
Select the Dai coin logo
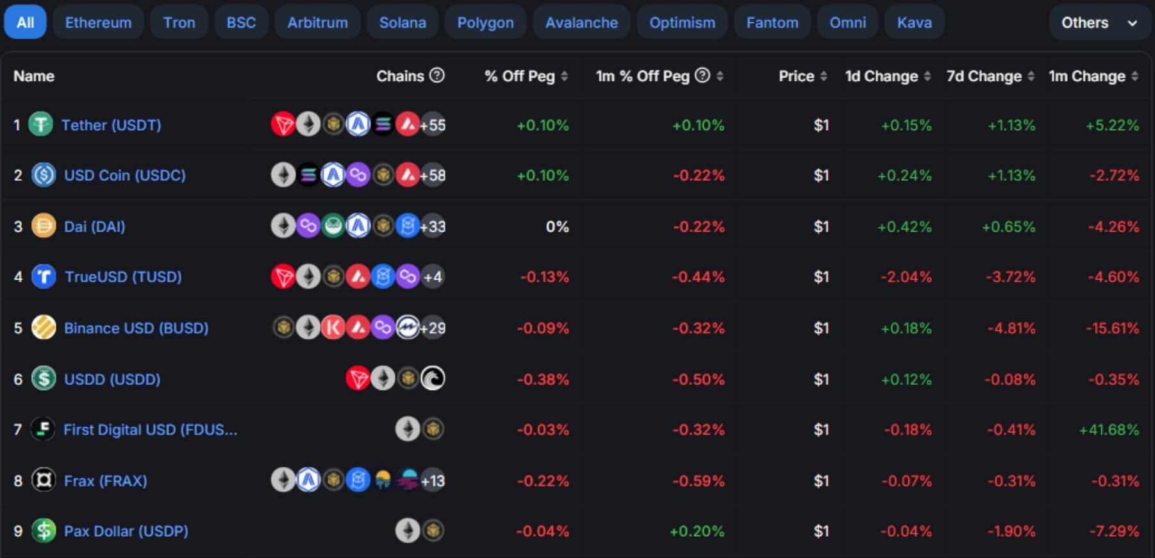tap(41, 226)
